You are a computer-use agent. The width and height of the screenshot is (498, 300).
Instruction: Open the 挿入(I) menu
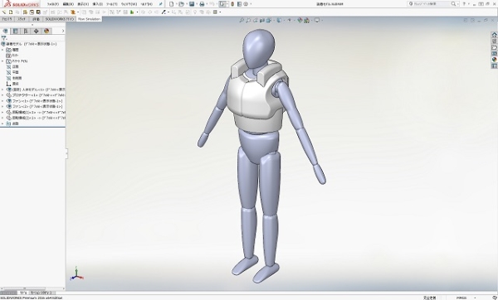(x=97, y=4)
